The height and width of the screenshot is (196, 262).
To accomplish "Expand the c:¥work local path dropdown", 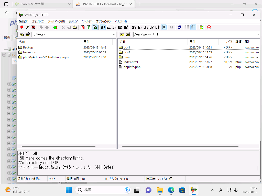I will pos(114,34).
